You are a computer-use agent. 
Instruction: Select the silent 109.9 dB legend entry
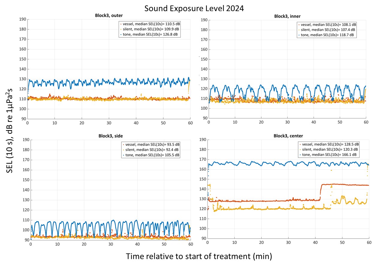(x=150, y=29)
